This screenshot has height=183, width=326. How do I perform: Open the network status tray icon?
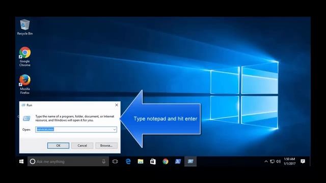[x=272, y=162]
